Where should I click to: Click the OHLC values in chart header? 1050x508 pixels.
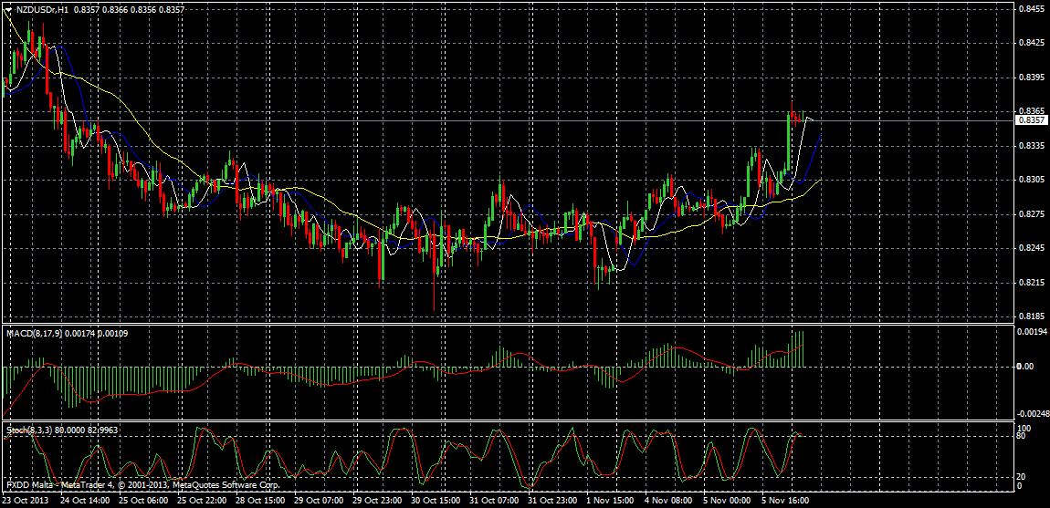pos(127,9)
